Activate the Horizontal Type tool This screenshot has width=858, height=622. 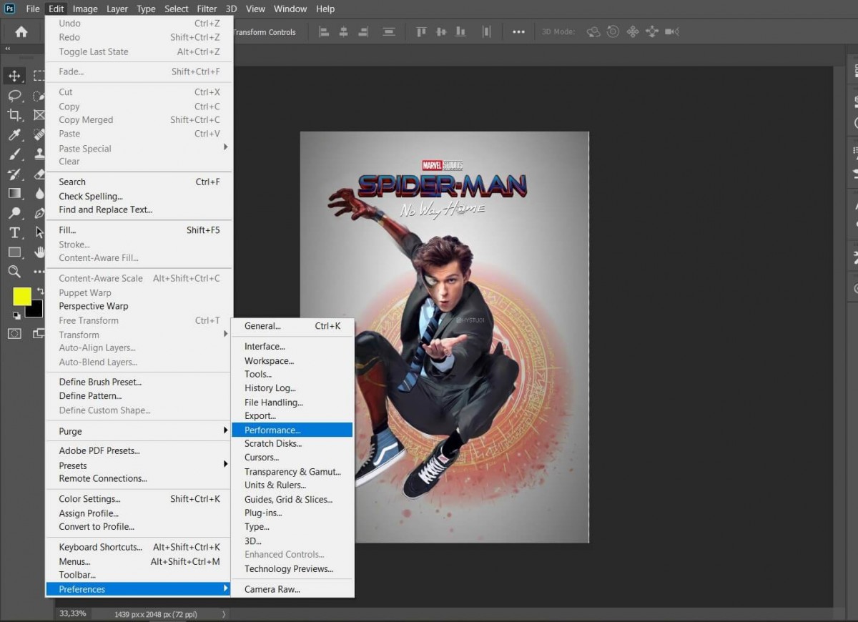[14, 232]
